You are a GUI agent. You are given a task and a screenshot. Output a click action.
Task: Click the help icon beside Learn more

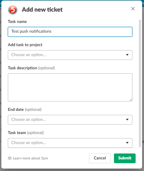(10, 158)
